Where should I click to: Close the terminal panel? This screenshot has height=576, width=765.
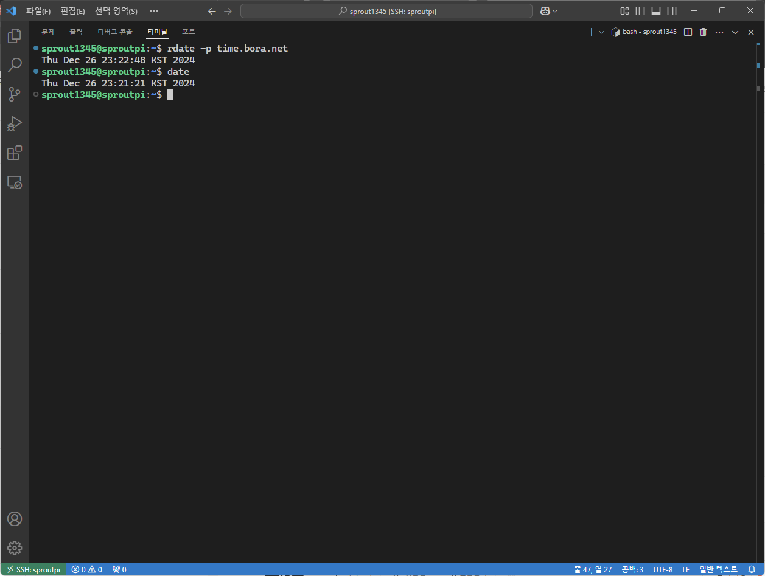751,32
